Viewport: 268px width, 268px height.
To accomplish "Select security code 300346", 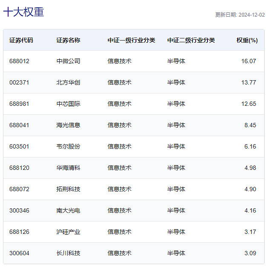I will (x=19, y=210).
